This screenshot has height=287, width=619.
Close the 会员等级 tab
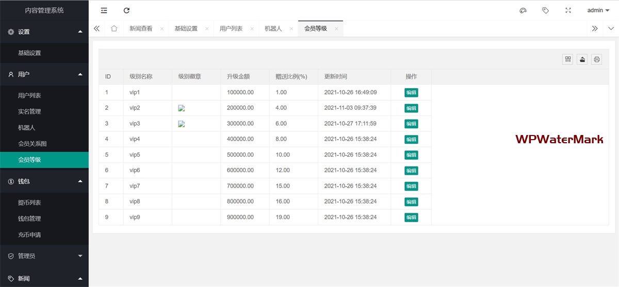click(336, 29)
